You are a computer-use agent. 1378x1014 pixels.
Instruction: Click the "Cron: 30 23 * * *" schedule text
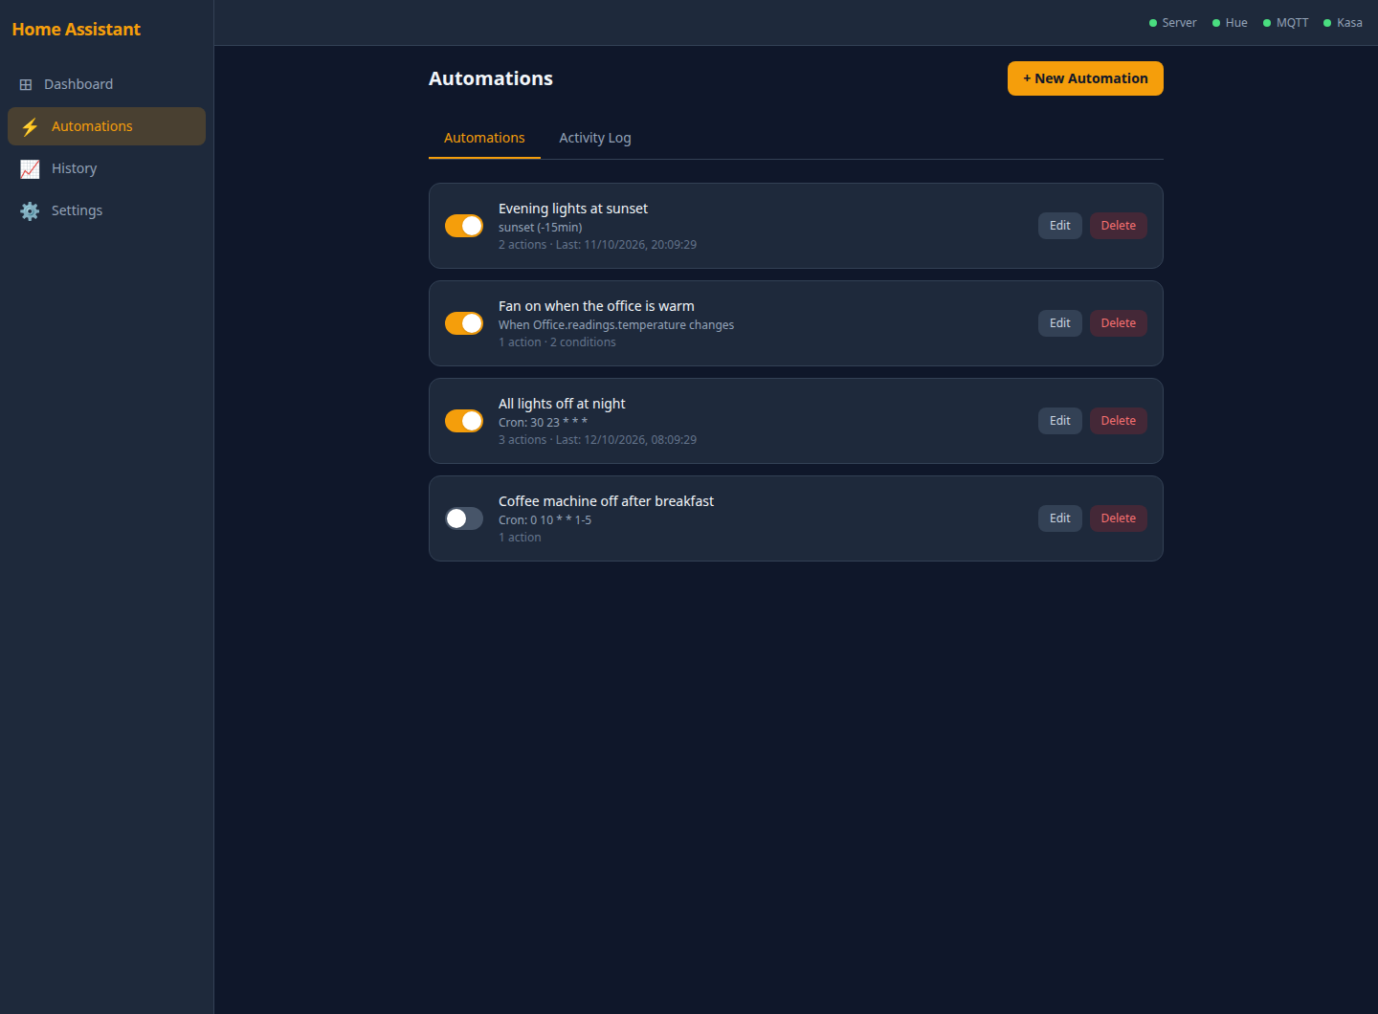[x=543, y=423]
